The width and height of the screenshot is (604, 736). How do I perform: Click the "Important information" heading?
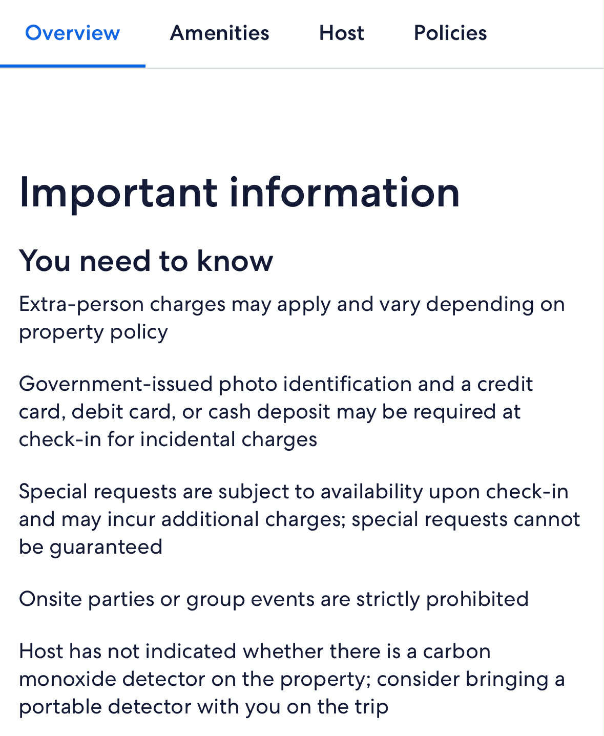click(239, 193)
